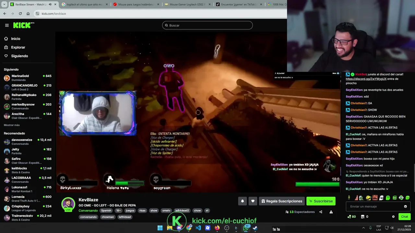Click the share stream icon
This screenshot has width=415, height=233.
click(321, 212)
